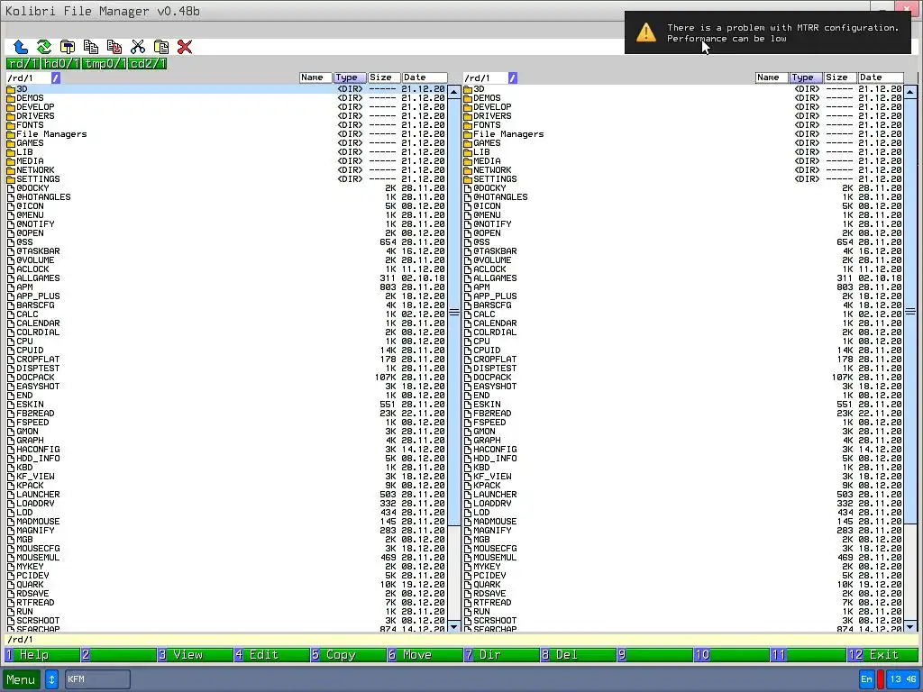Select DOCPACK file in right panel
Screen dimensions: 923x692
683,378
